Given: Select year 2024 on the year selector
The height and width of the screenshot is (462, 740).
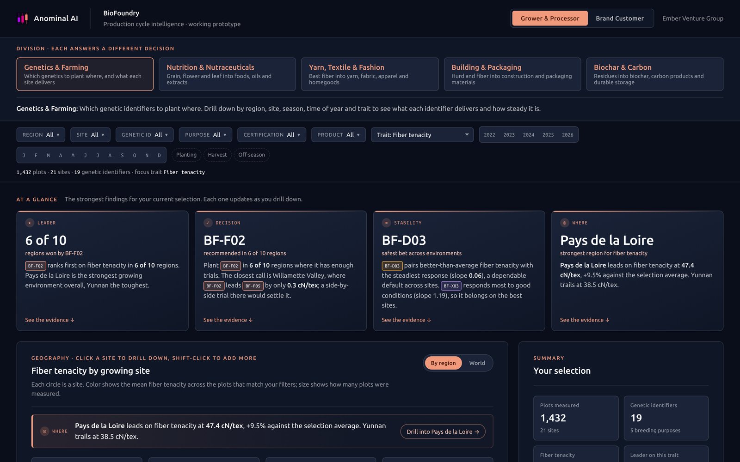Looking at the screenshot, I should (528, 135).
